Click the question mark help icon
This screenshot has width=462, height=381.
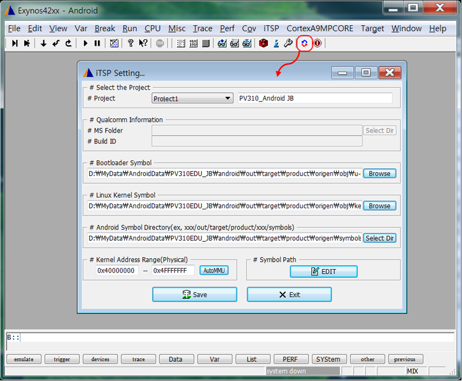tap(130, 43)
